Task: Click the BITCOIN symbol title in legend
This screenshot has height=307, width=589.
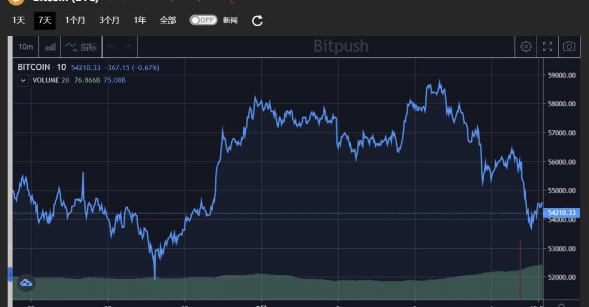Action: click(34, 67)
